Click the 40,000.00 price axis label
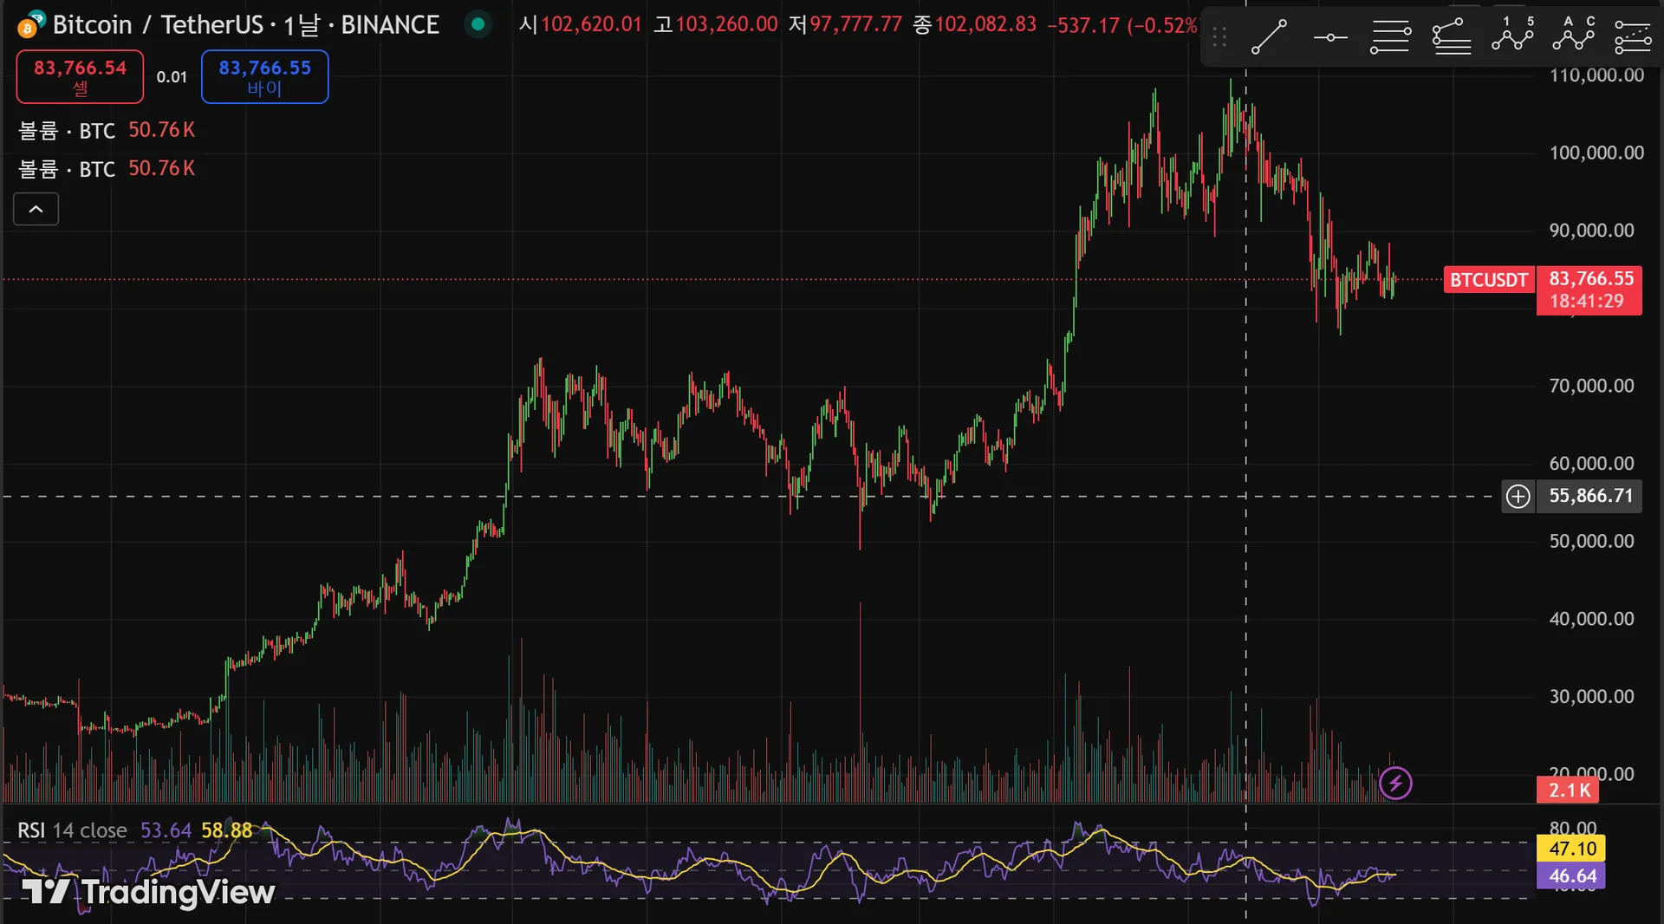 (1592, 619)
